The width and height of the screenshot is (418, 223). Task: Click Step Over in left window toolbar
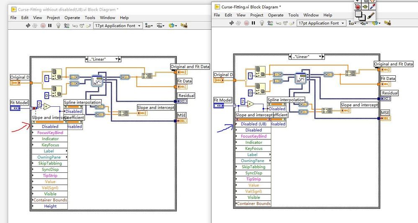point(82,26)
